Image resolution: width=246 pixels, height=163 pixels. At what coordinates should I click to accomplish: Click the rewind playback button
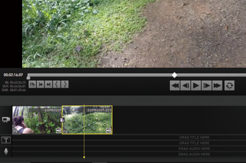point(175,85)
